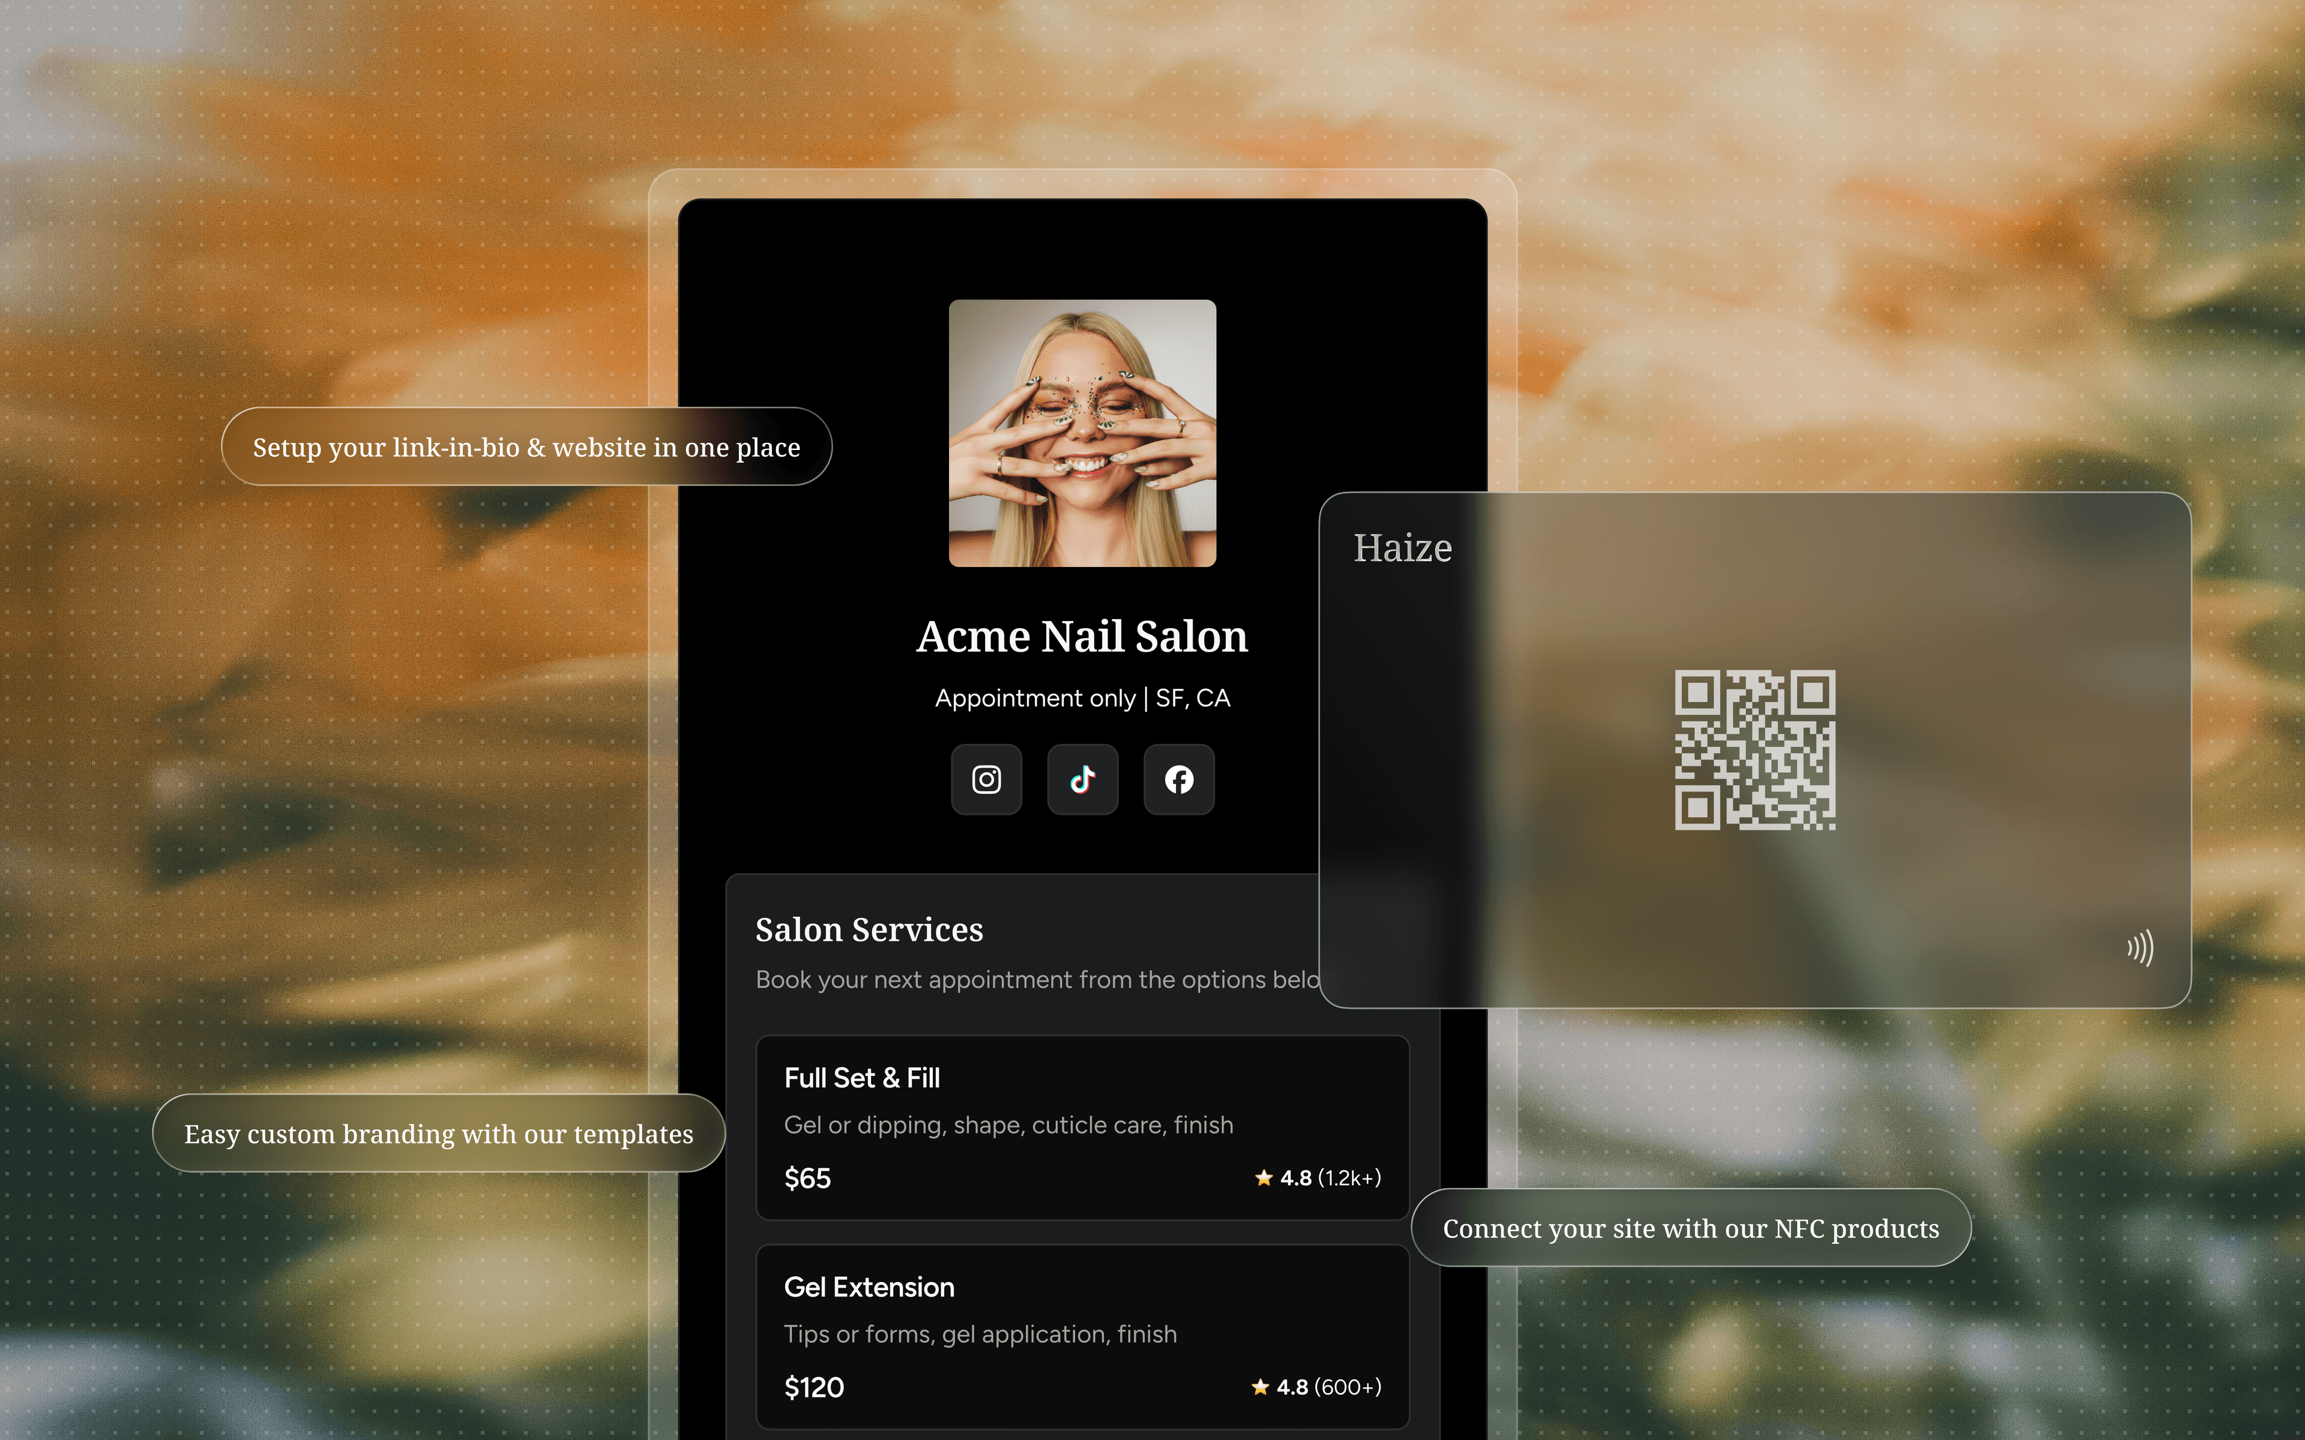2305x1440 pixels.
Task: Click the Acme Nail Salon heading
Action: (1082, 636)
